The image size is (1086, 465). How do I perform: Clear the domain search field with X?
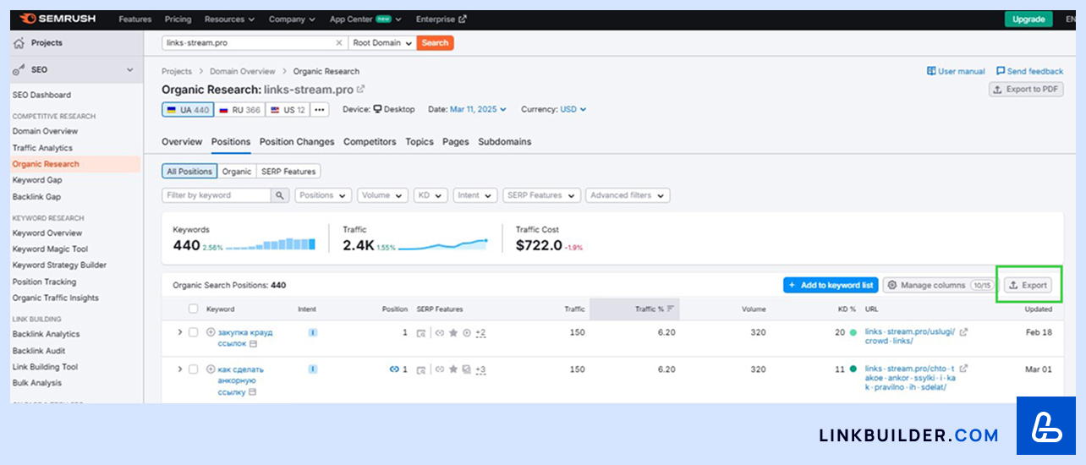coord(339,42)
